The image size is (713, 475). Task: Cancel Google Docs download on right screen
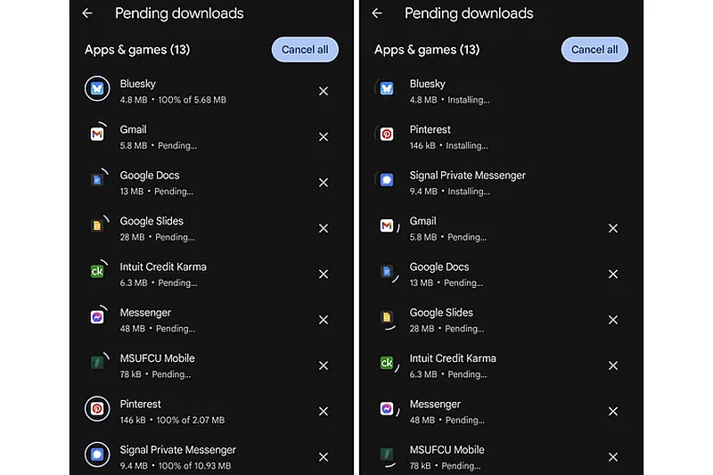click(613, 274)
